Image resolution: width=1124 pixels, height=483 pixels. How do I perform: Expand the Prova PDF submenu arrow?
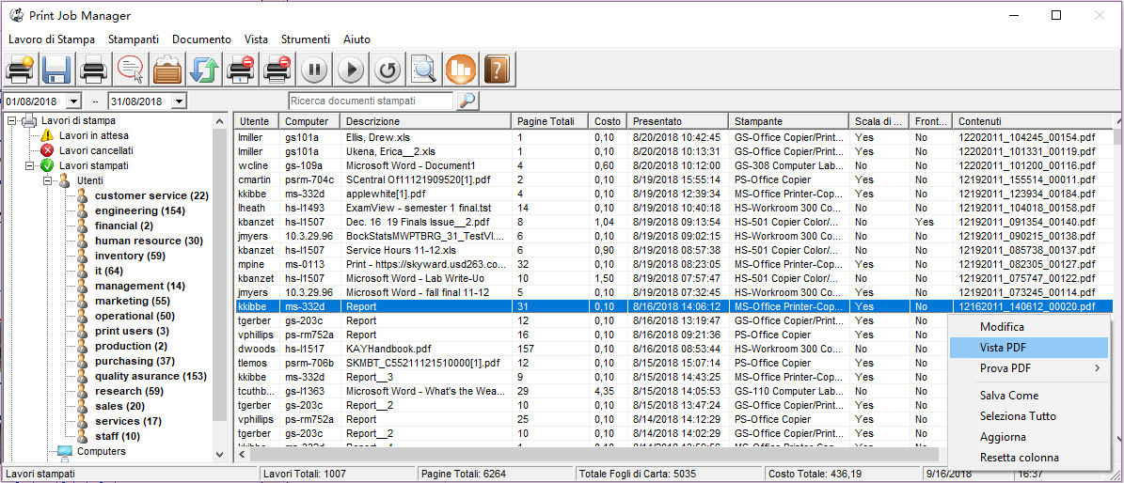tap(1098, 368)
